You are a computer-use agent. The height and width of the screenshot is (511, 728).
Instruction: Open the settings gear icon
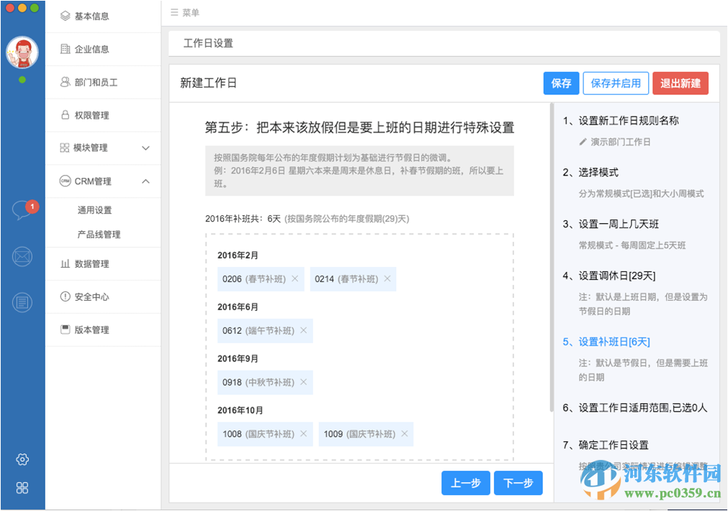pyautogui.click(x=22, y=459)
